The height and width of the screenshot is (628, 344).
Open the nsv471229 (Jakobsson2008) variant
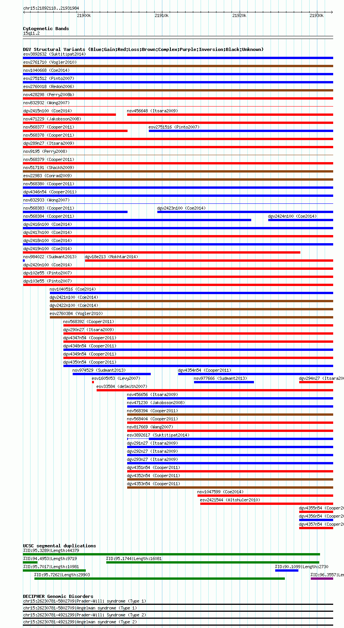[x=52, y=119]
